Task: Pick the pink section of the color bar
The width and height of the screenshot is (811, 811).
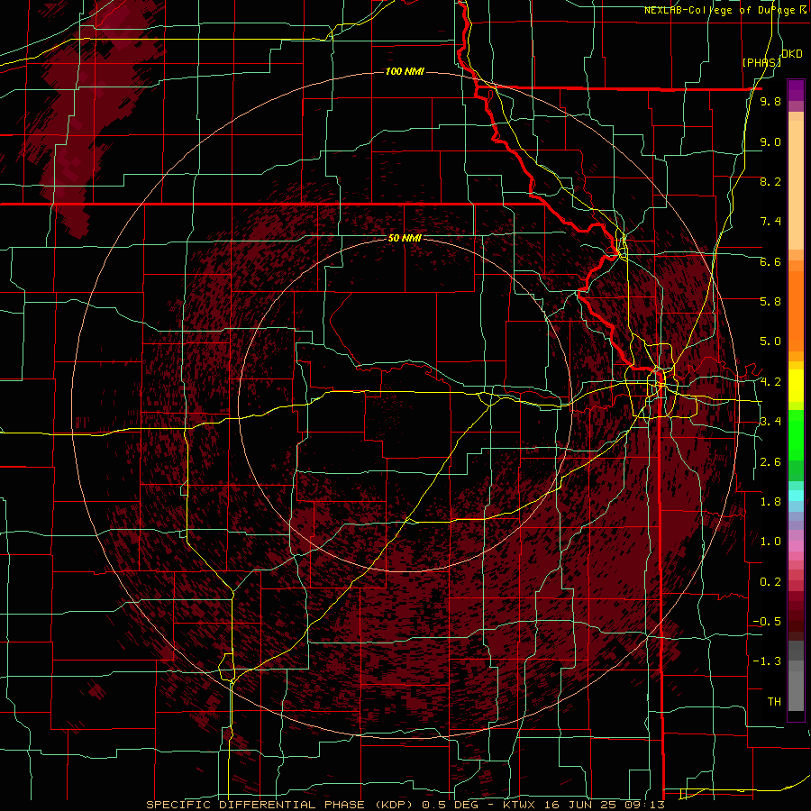Action: [x=796, y=545]
